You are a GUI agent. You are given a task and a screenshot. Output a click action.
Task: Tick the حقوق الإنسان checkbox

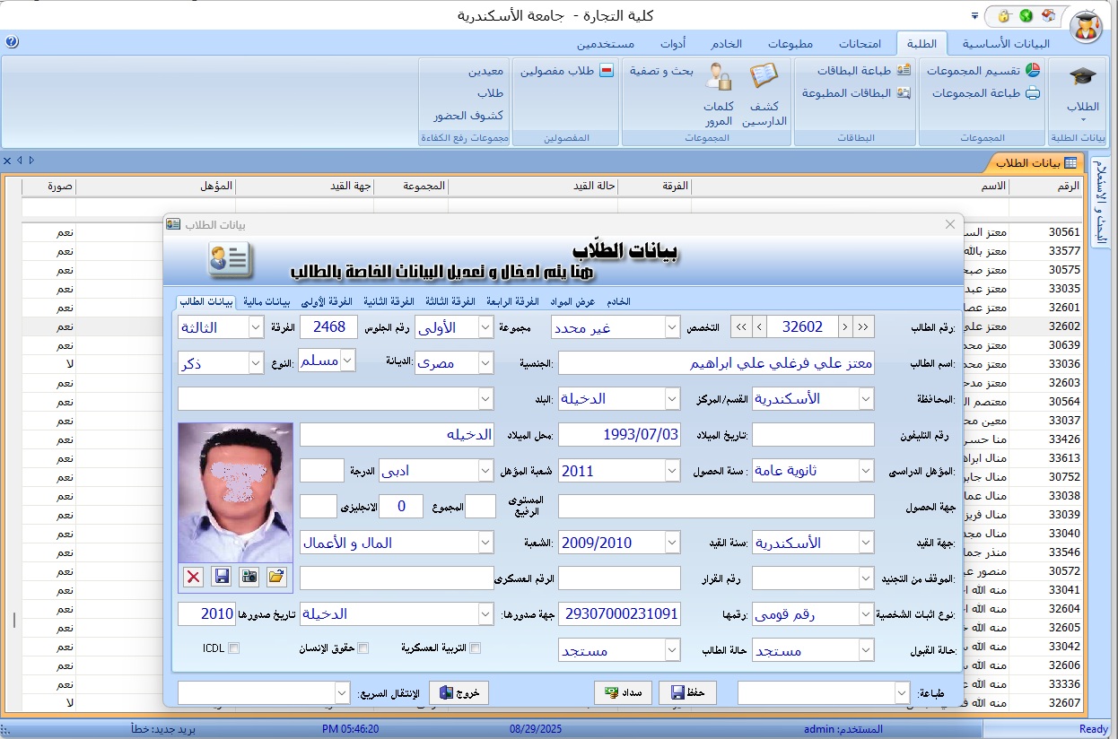pos(363,648)
